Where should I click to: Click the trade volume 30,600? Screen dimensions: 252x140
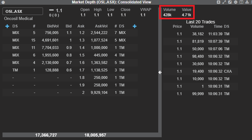pyautogui.click(x=198, y=64)
